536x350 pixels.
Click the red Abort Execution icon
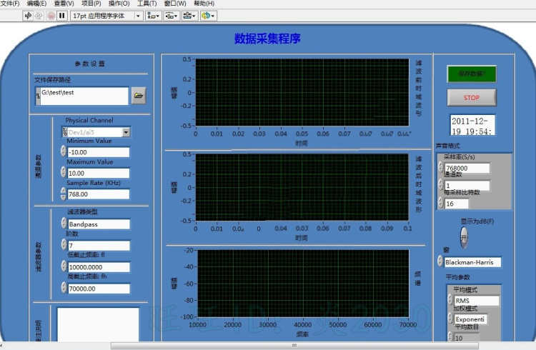point(51,16)
